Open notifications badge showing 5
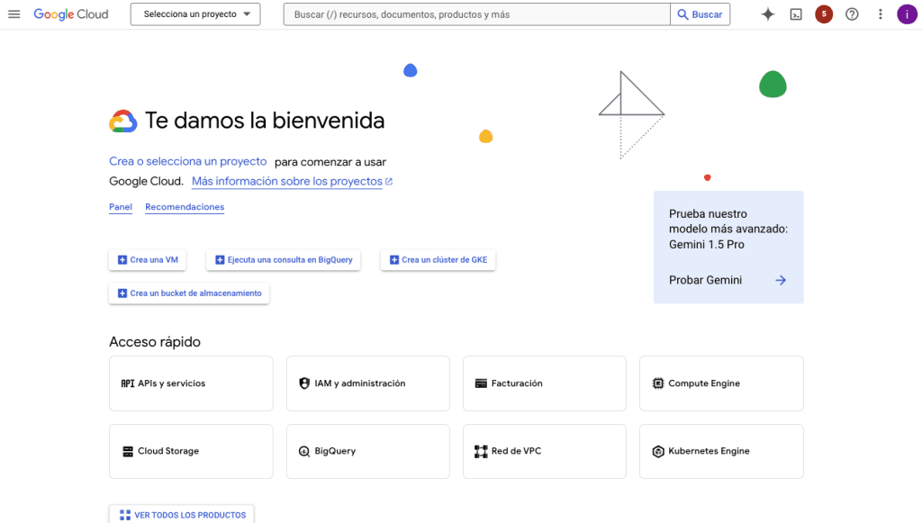The width and height of the screenshot is (922, 523). tap(824, 14)
